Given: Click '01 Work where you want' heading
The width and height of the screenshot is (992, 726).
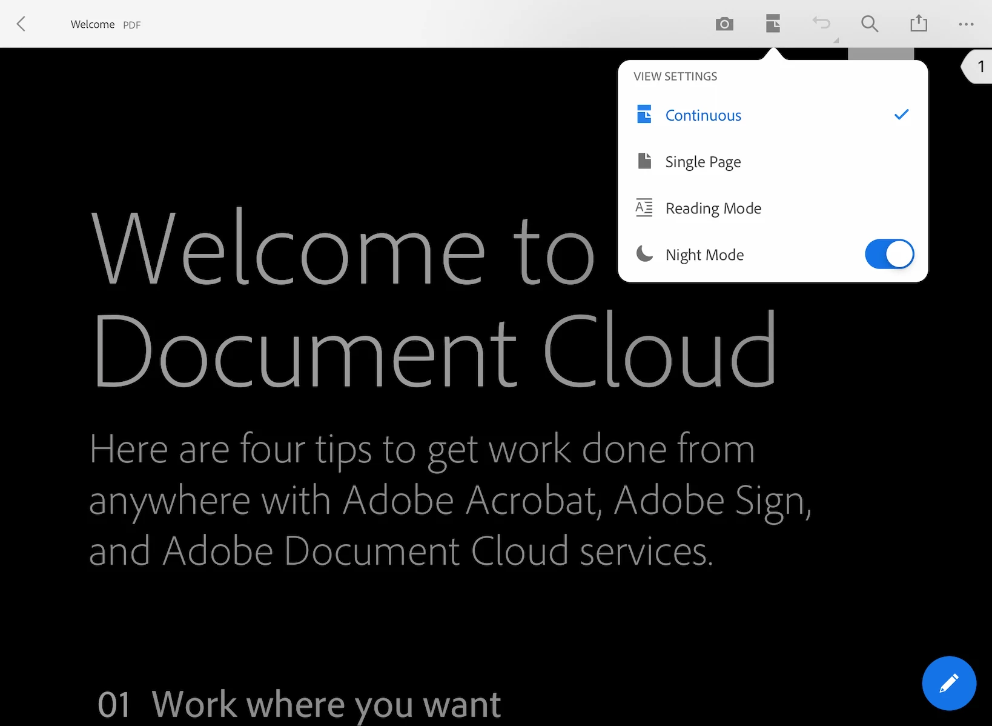Looking at the screenshot, I should point(299,704).
